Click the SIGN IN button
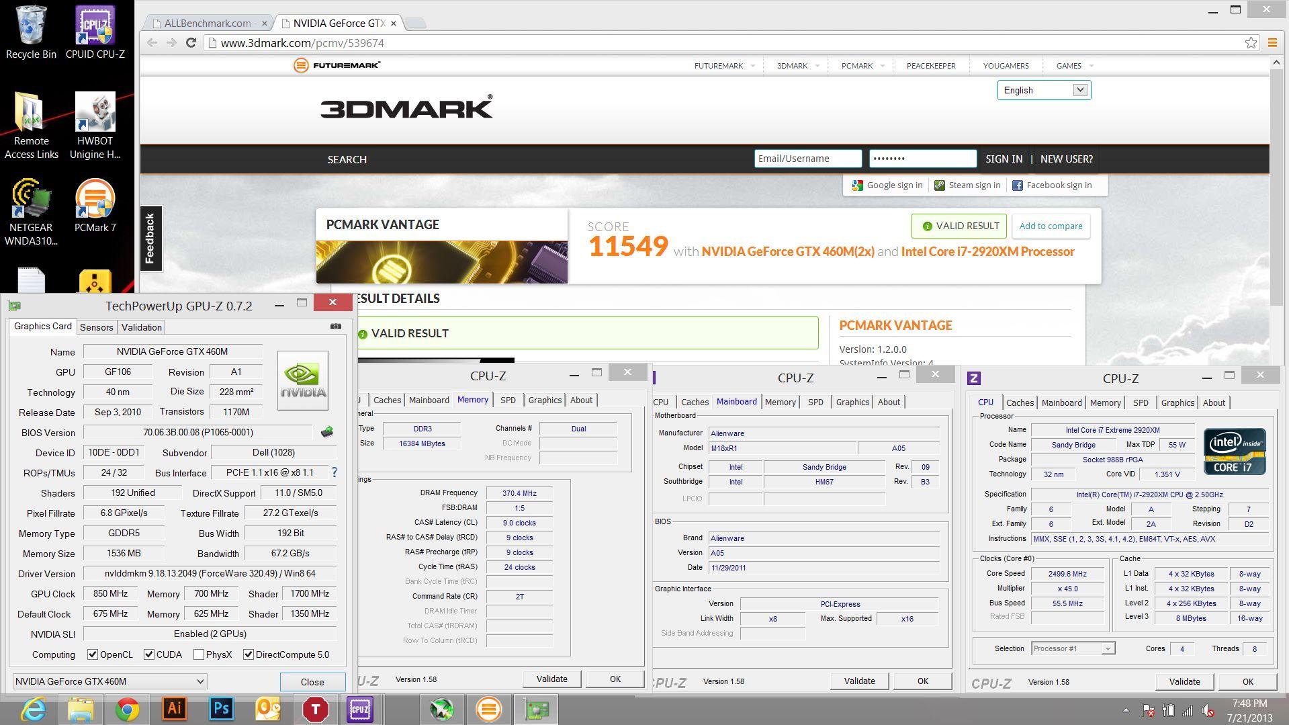This screenshot has height=725, width=1289. tap(1004, 159)
